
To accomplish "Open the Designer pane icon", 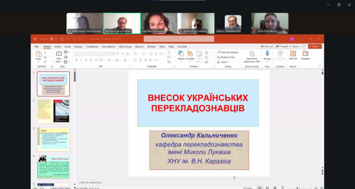I will 305,53.
